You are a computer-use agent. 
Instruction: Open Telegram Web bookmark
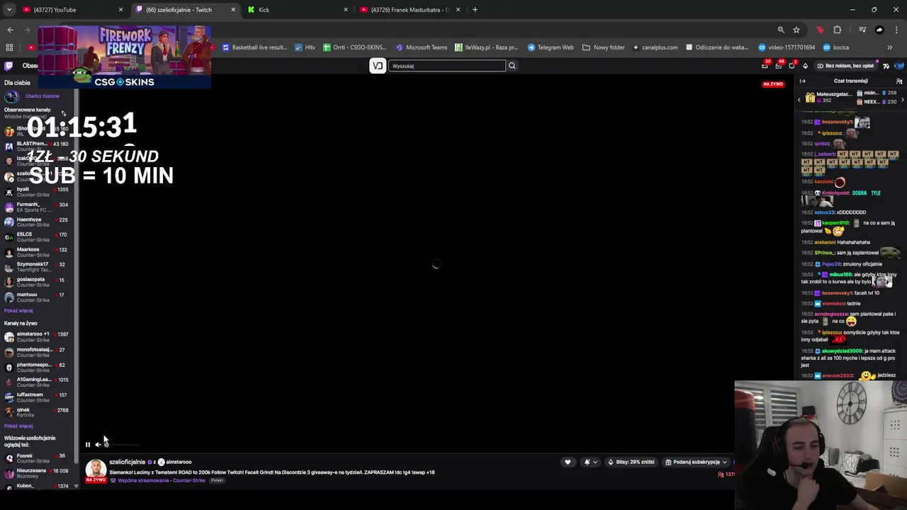tap(551, 47)
